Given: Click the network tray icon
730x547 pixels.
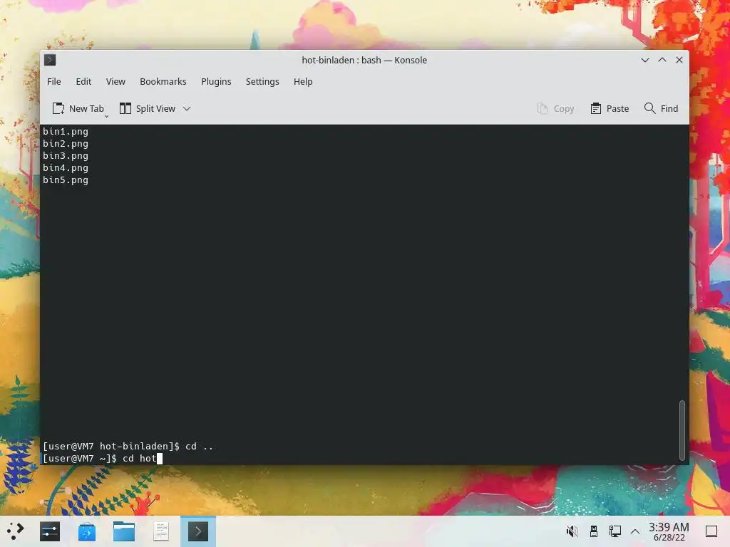Looking at the screenshot, I should (615, 531).
